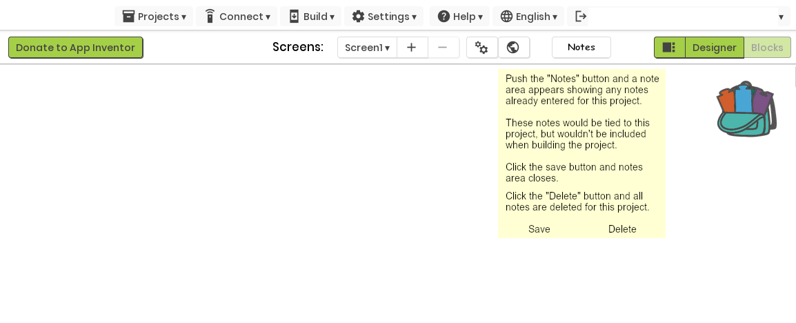Image resolution: width=796 pixels, height=323 pixels.
Task: Click the Settings gear icon in menu
Action: click(x=359, y=17)
